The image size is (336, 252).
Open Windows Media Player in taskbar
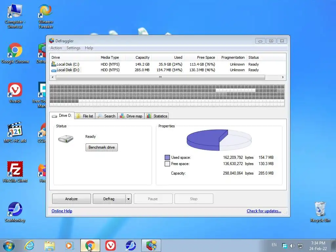pos(70,245)
